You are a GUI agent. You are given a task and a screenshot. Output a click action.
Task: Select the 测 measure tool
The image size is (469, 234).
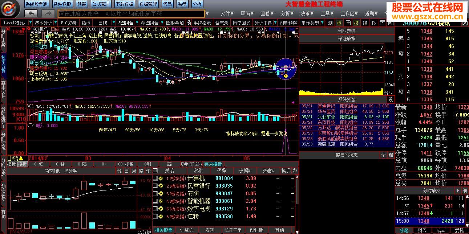click(x=330, y=22)
